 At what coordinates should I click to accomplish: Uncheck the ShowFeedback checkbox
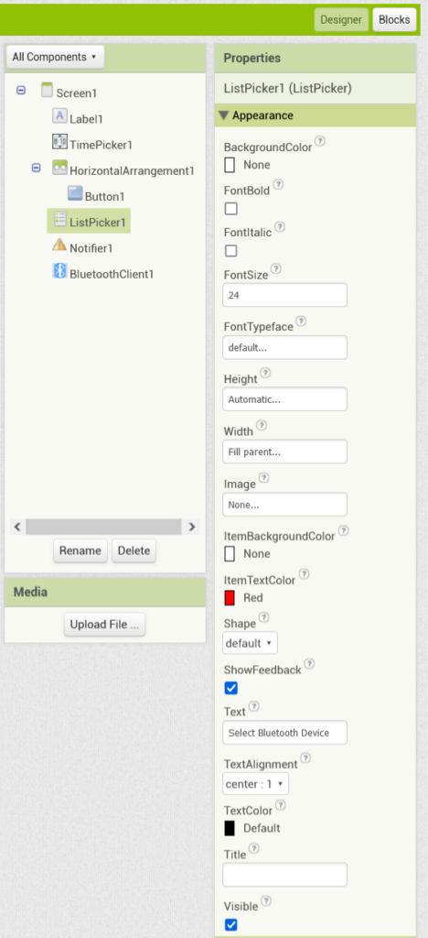coord(231,688)
